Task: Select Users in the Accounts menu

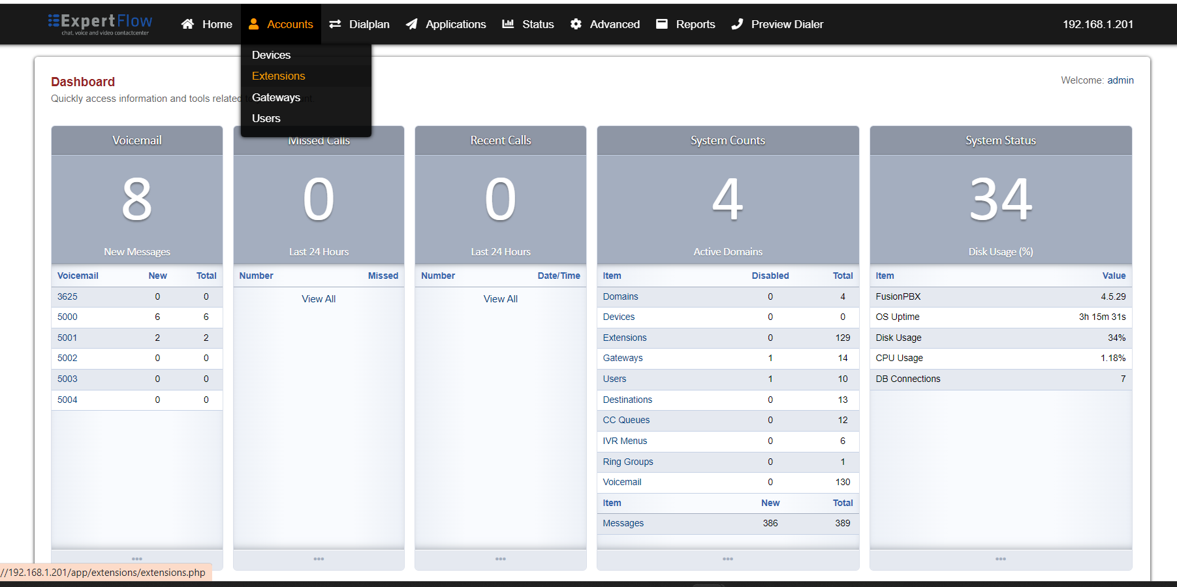Action: pyautogui.click(x=266, y=118)
